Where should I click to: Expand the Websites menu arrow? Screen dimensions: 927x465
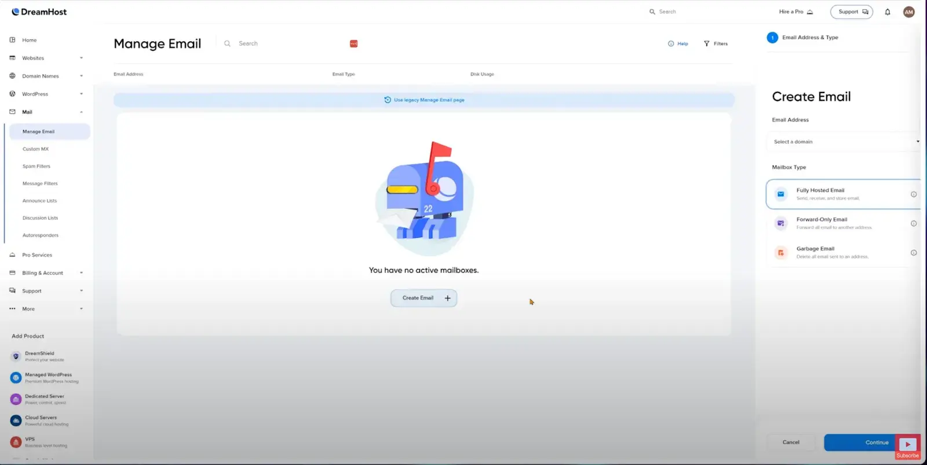pos(81,58)
